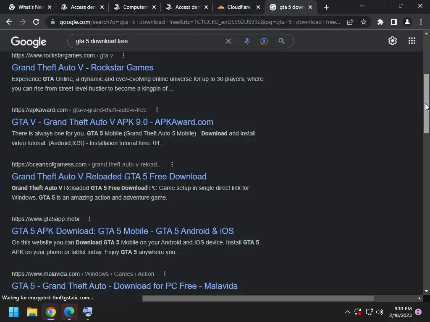This screenshot has height=322, width=430.
Task: Click the Chrome taskbar icon
Action: point(51,312)
